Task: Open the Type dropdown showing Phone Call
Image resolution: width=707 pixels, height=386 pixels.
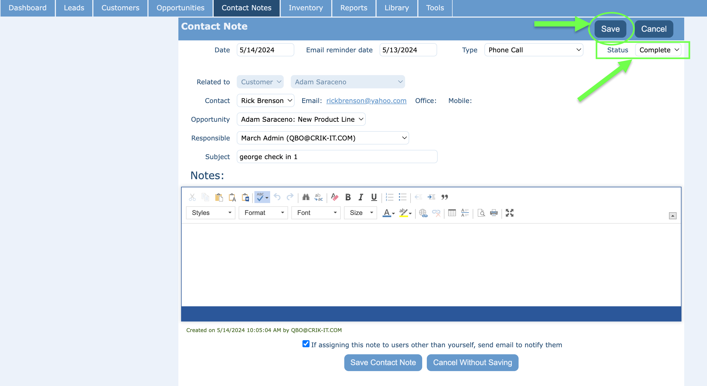Action: pyautogui.click(x=534, y=50)
